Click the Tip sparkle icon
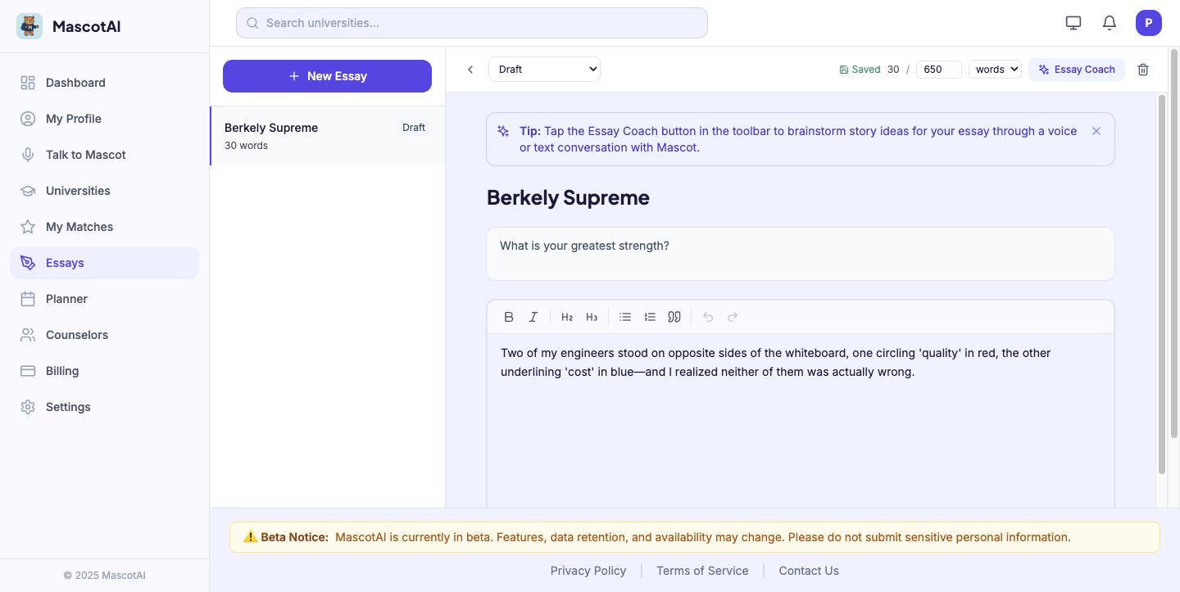1180x592 pixels. click(503, 131)
